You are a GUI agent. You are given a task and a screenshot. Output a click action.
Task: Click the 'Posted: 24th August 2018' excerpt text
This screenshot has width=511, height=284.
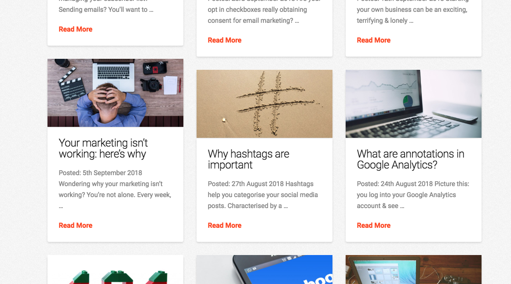(413, 195)
